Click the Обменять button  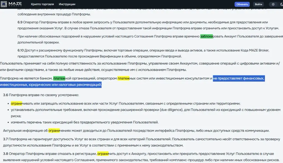242,4
